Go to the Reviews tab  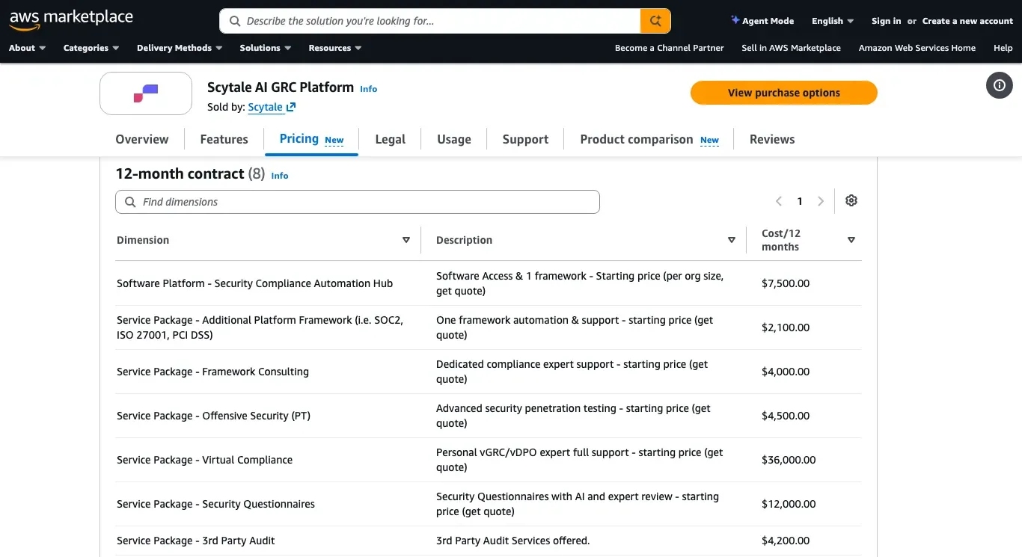tap(772, 139)
